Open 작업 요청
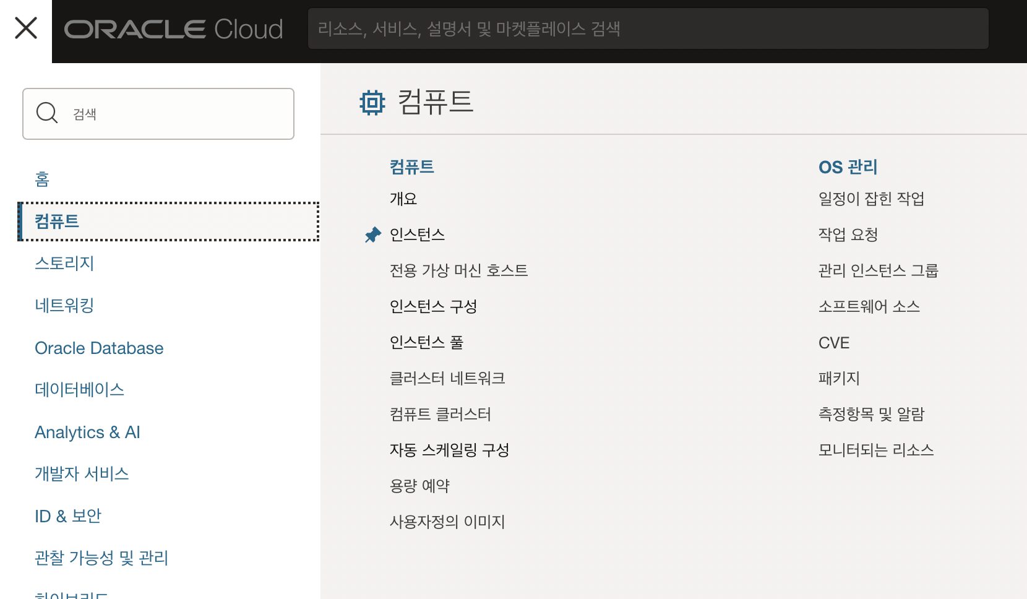Viewport: 1027px width, 599px height. [848, 235]
